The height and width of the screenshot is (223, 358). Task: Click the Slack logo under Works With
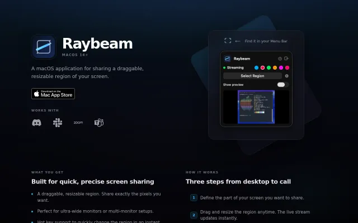coord(58,123)
